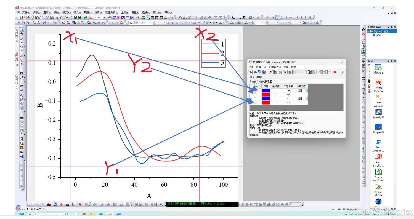Click the 消息日志 (2) side panel tab
The width and height of the screenshot is (414, 219).
pos(17,59)
